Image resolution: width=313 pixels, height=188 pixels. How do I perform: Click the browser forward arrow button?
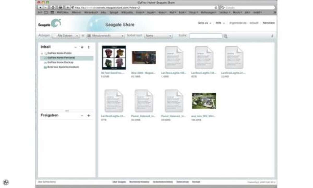pyautogui.click(x=46, y=8)
